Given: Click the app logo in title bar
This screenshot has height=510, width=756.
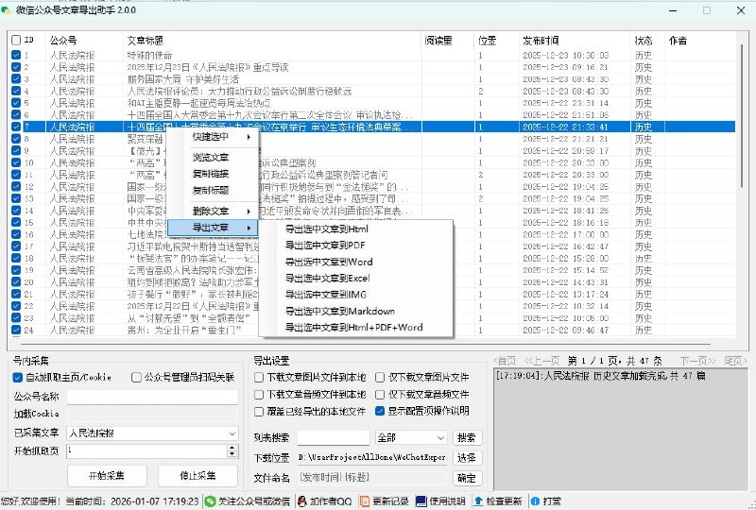Looking at the screenshot, I should click(x=7, y=10).
